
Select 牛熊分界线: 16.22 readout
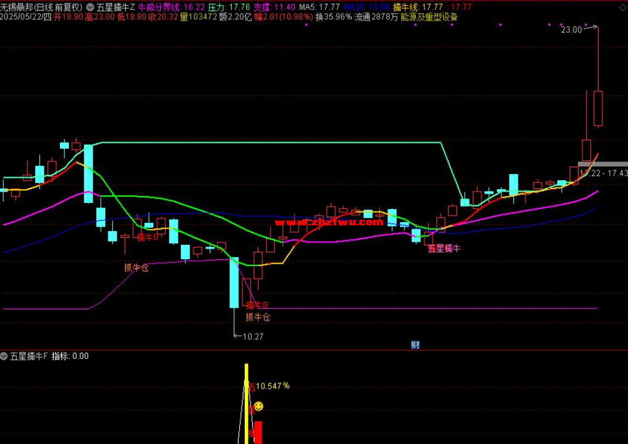click(172, 8)
